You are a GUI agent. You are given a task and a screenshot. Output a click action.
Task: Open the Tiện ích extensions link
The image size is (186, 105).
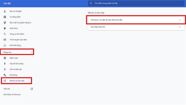point(7,89)
